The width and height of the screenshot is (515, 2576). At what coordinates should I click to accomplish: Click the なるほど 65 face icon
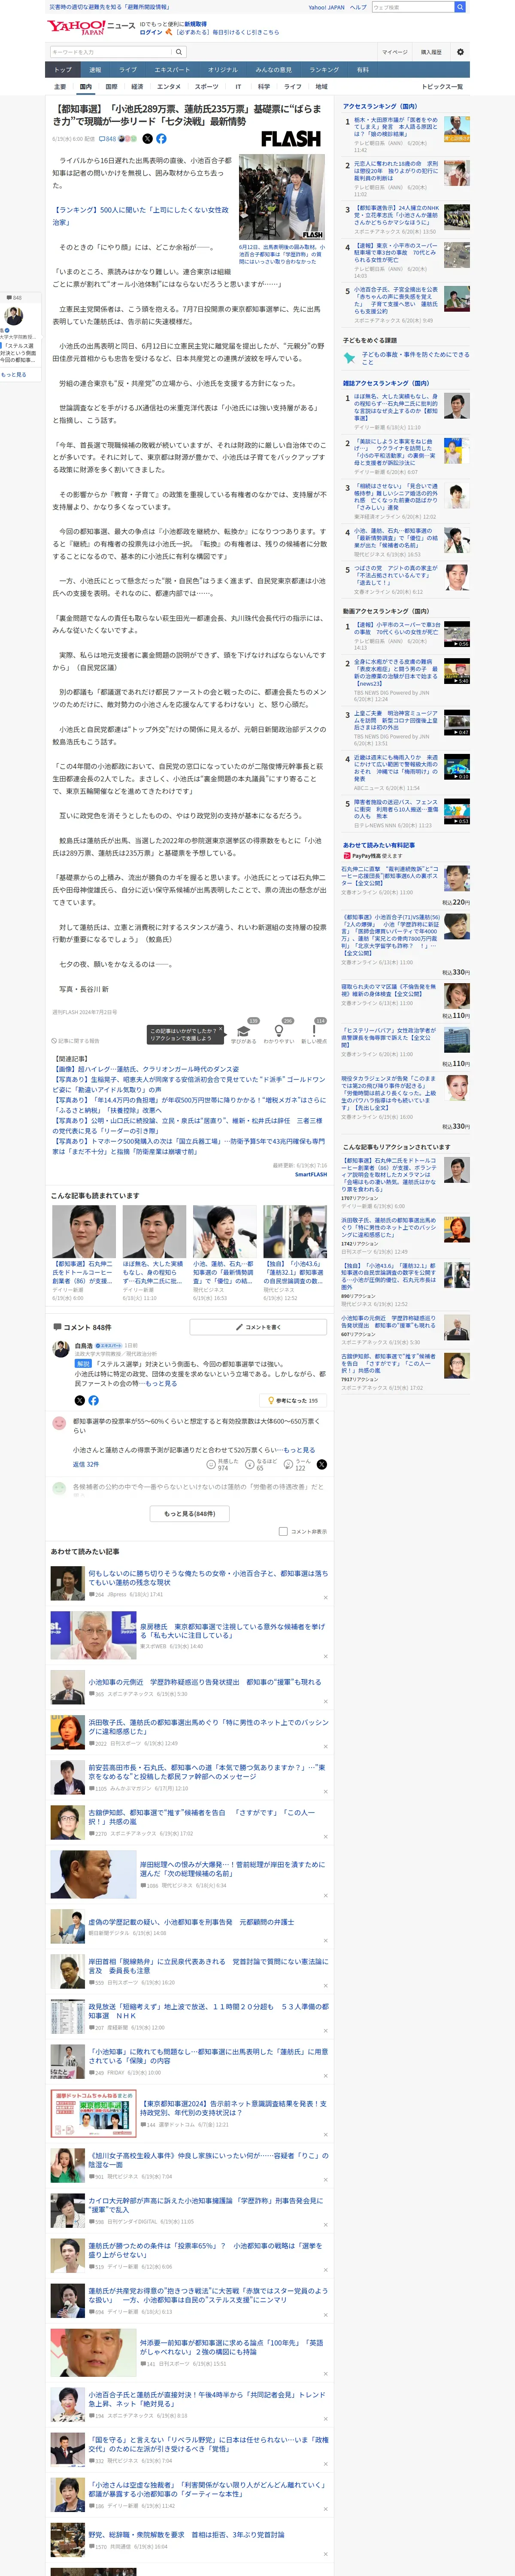(x=250, y=1464)
